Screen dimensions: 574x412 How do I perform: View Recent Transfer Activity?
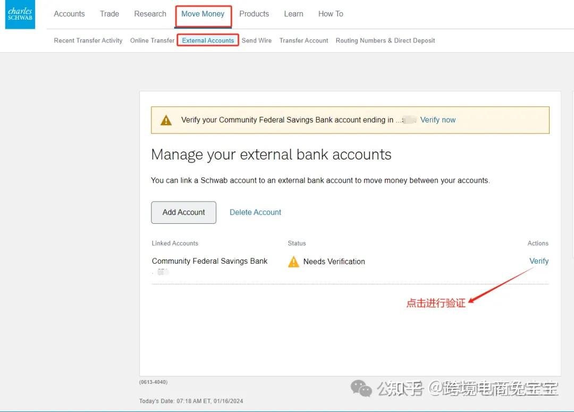click(88, 40)
